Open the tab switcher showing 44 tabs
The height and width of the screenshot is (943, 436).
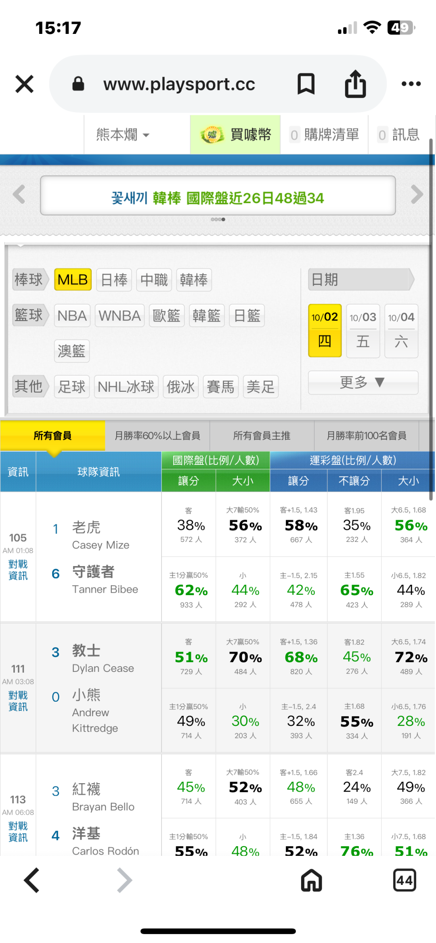click(x=404, y=880)
